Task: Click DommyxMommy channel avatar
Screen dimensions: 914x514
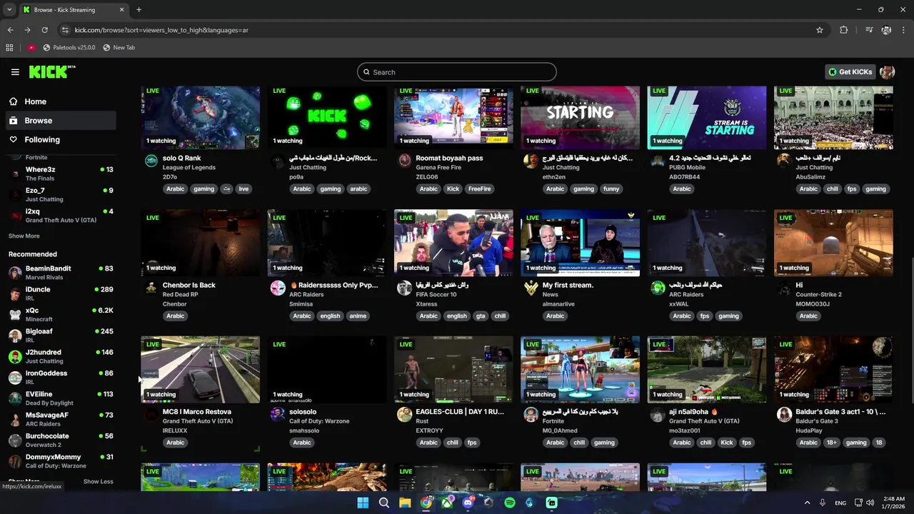Action: point(15,461)
